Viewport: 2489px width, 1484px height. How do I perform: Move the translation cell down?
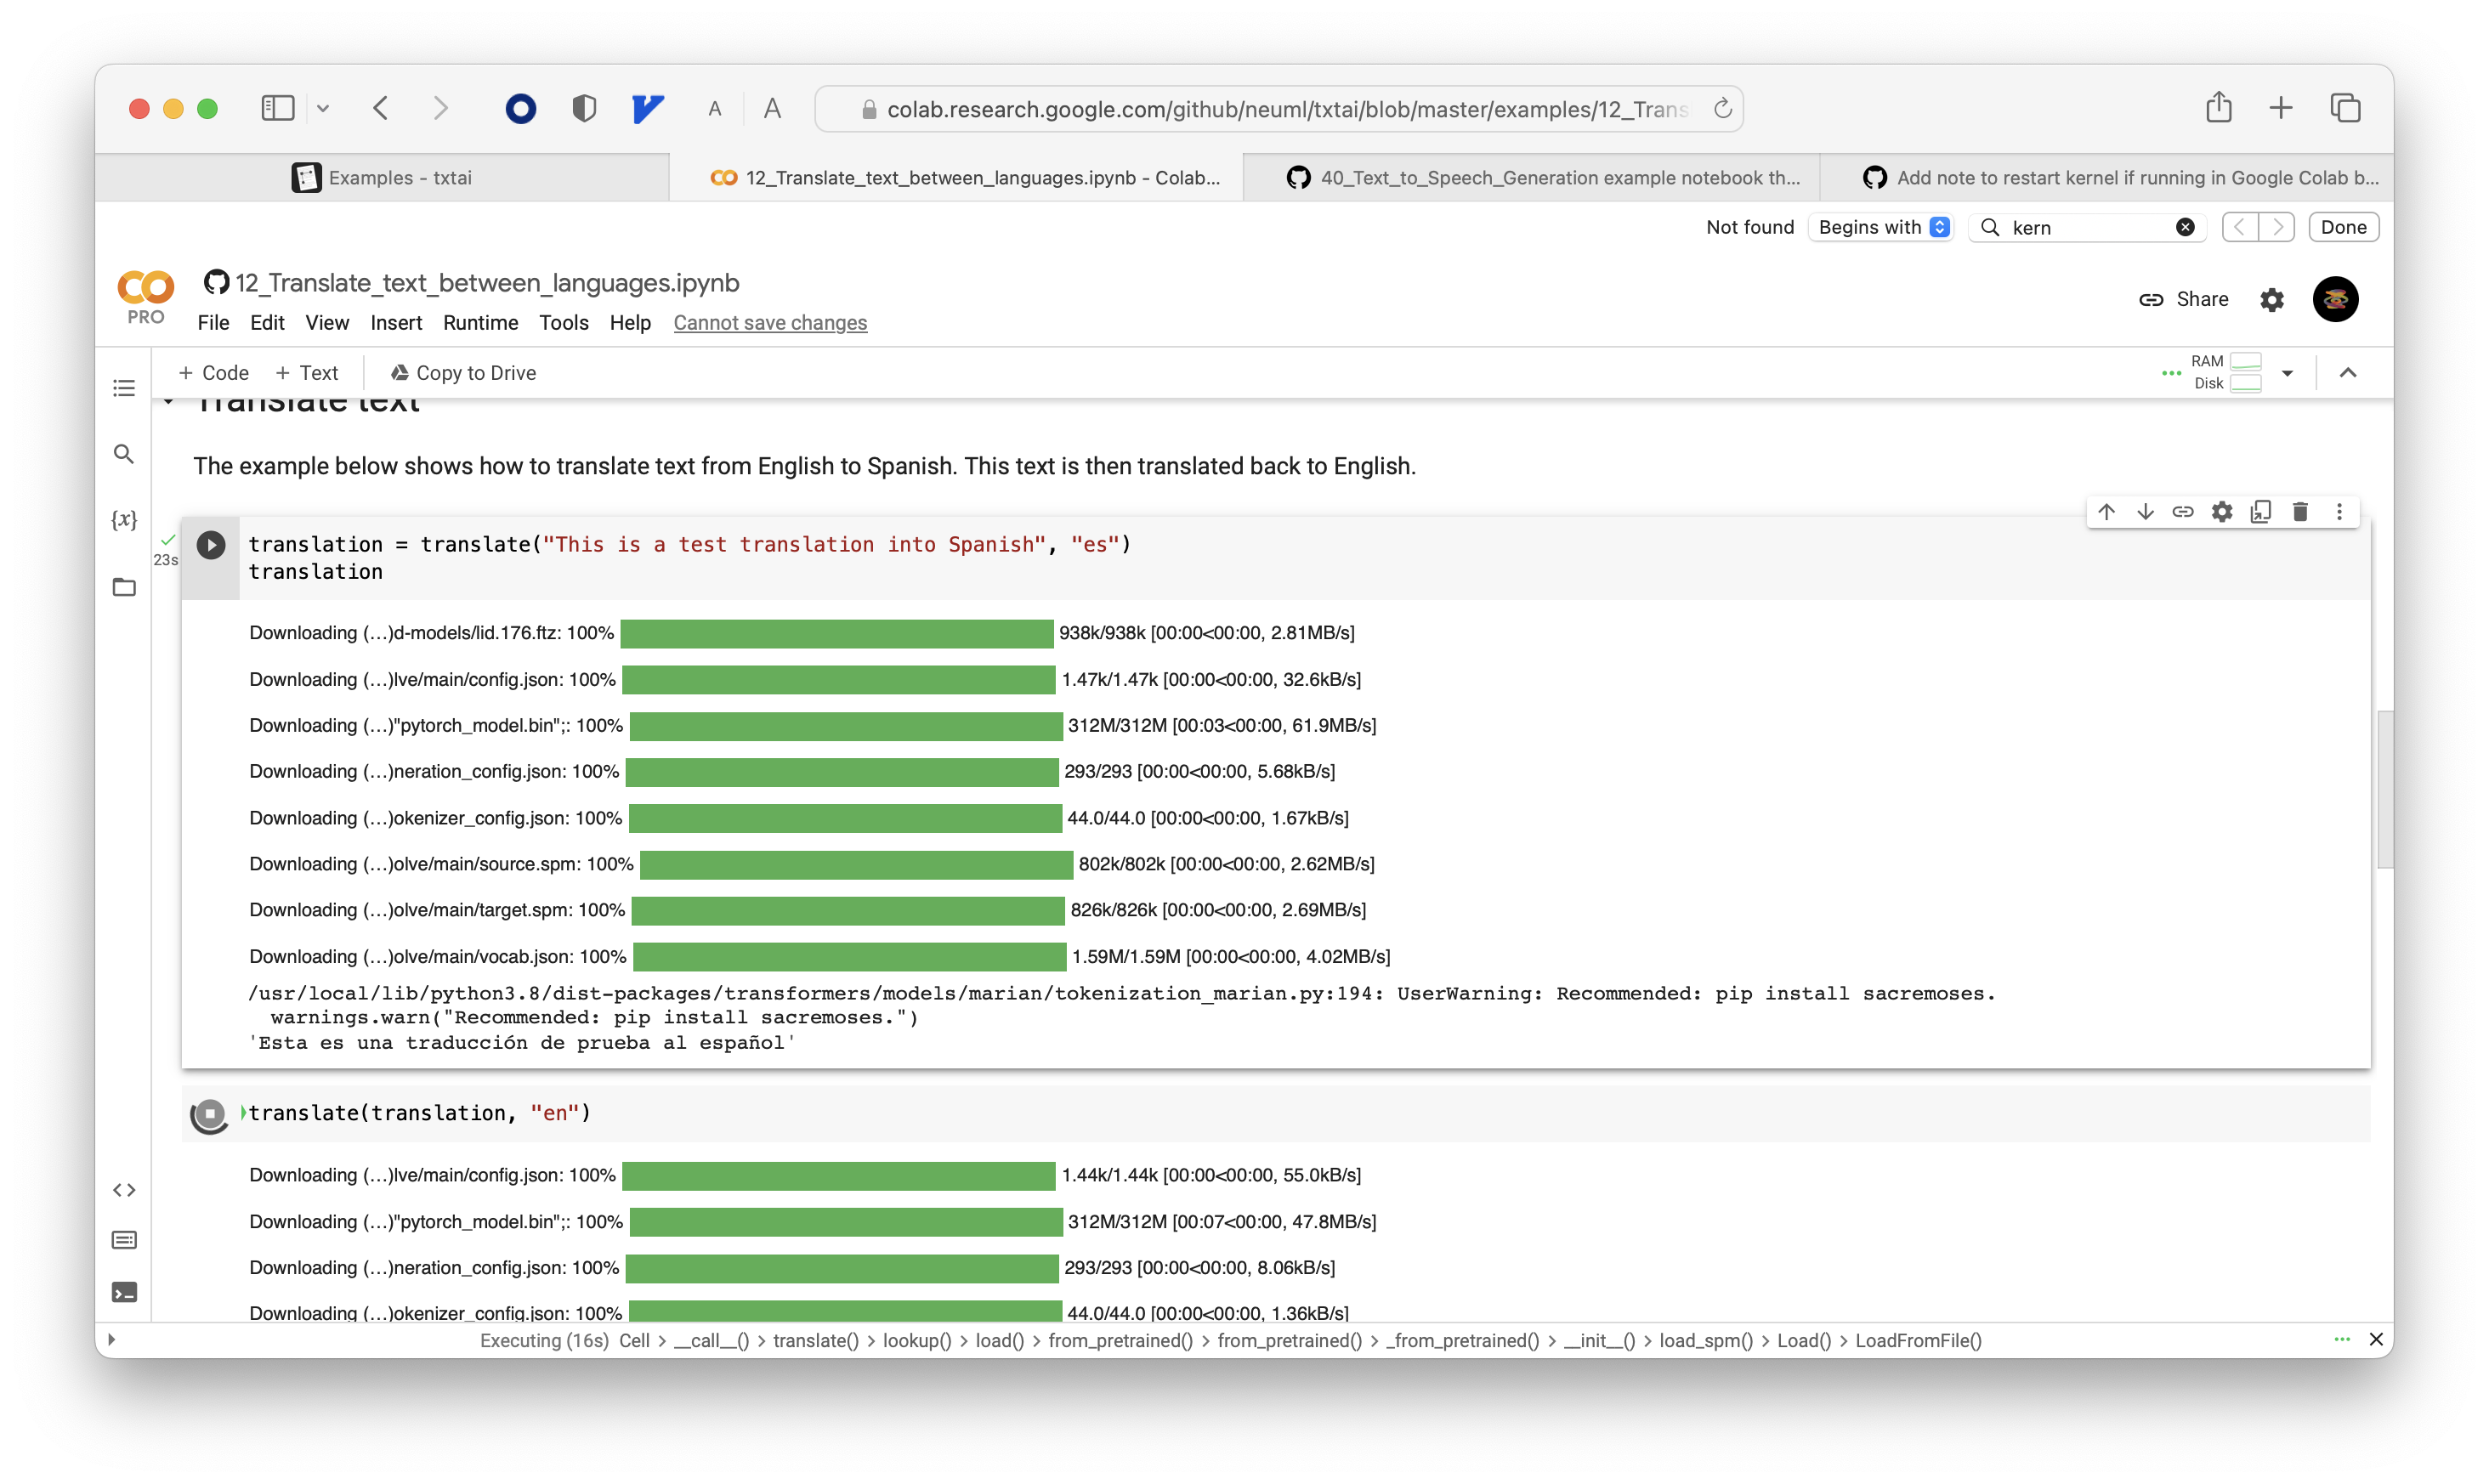[x=2145, y=511]
